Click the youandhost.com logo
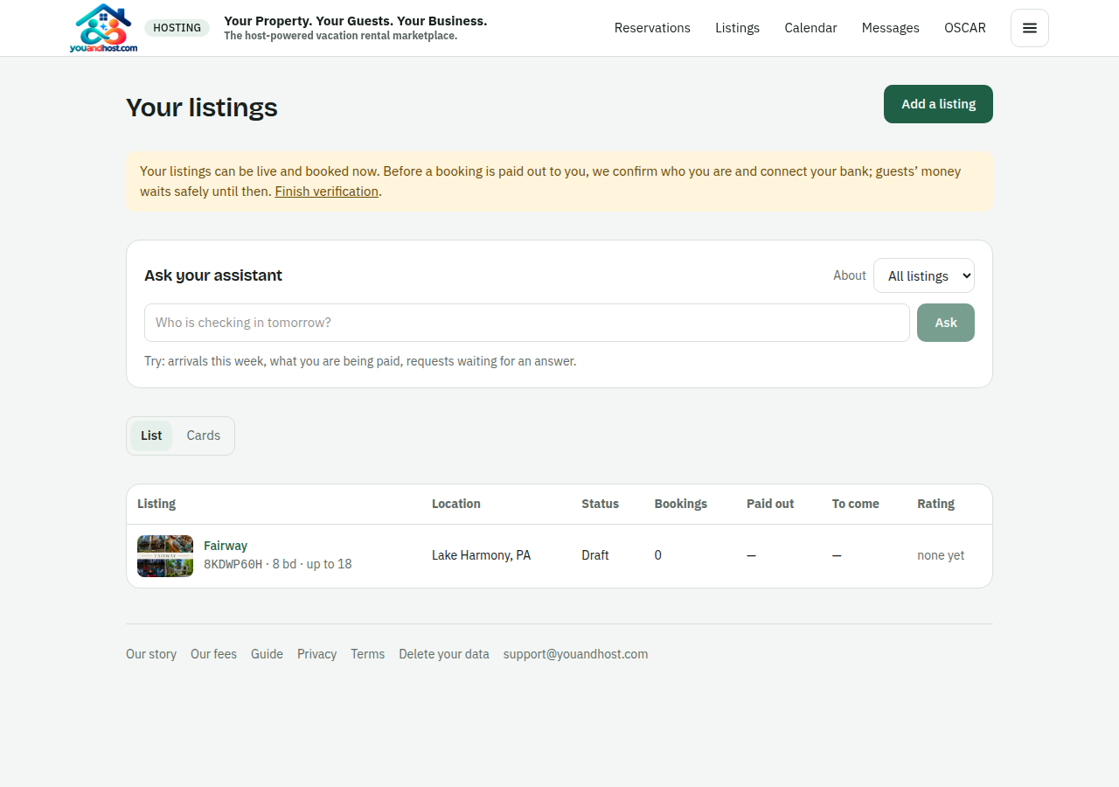The image size is (1119, 787). [103, 28]
